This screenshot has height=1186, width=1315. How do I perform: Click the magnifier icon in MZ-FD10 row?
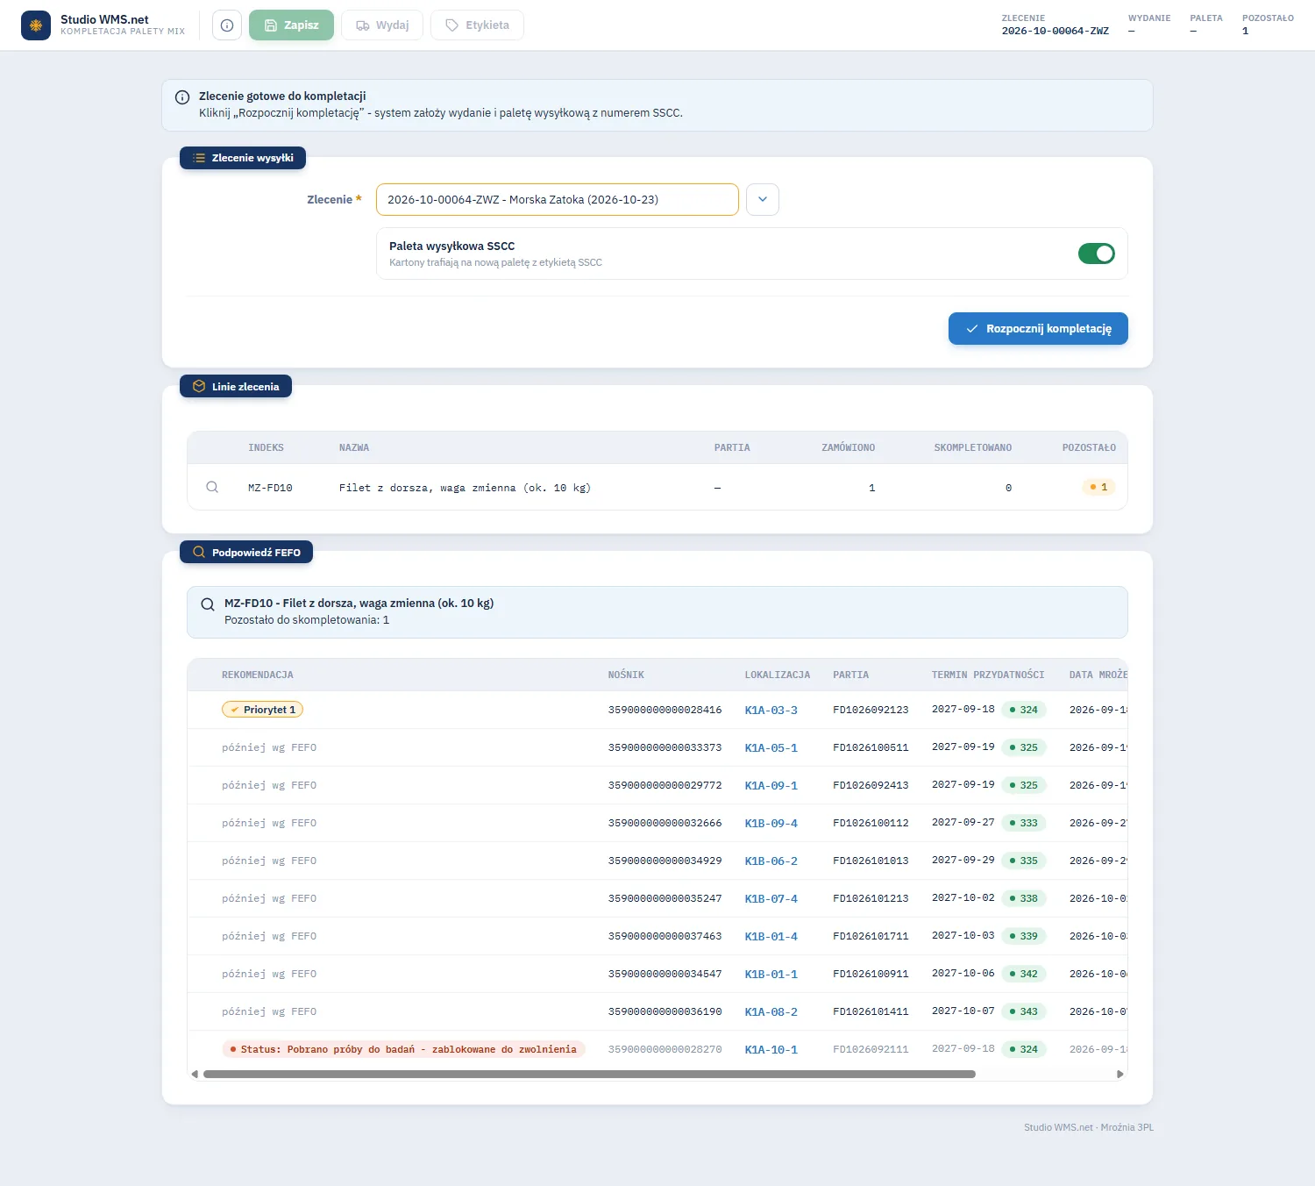click(212, 487)
